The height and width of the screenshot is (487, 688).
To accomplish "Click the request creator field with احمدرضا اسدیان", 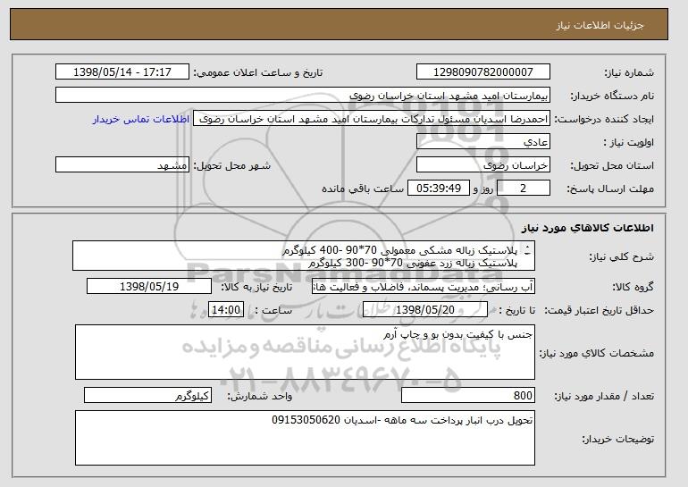I will (x=372, y=119).
